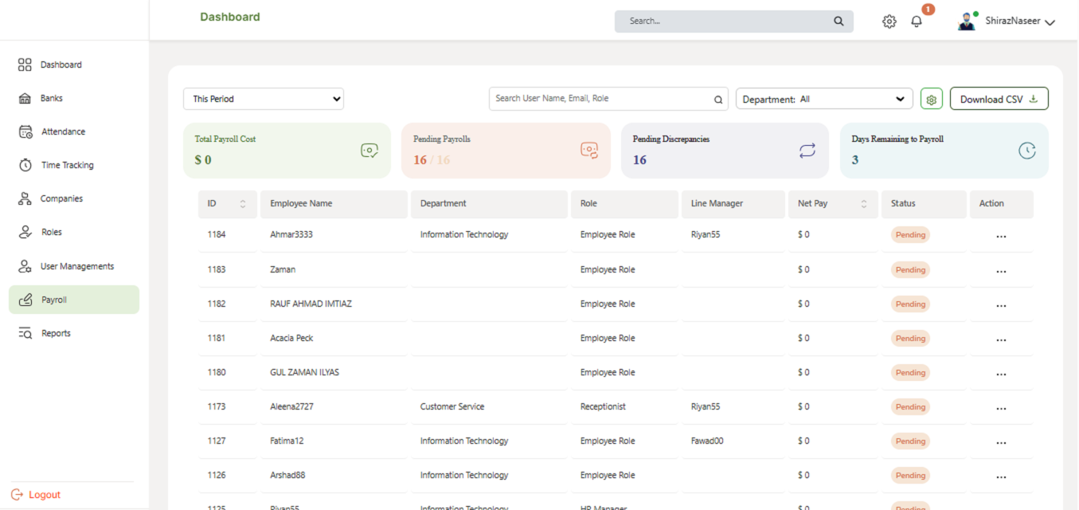Screen dimensions: 1079x510
Task: Click the Time Tracking clock icon
Action: [x=24, y=164]
